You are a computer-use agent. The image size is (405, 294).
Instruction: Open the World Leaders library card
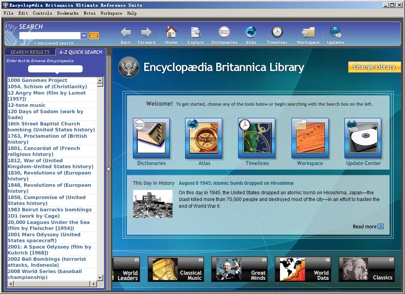(x=126, y=269)
